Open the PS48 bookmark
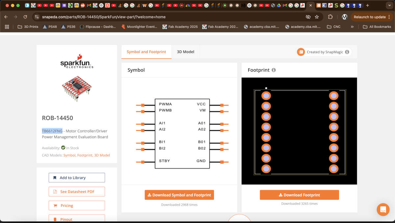 click(x=50, y=27)
